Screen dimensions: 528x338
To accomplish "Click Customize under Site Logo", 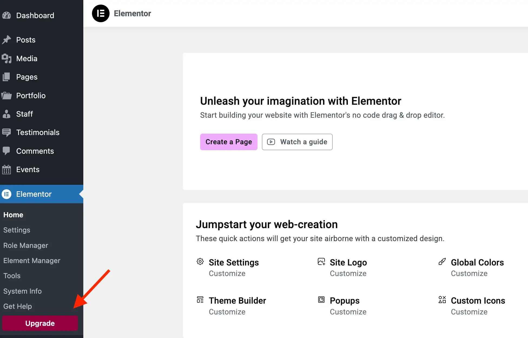I will click(x=348, y=273).
